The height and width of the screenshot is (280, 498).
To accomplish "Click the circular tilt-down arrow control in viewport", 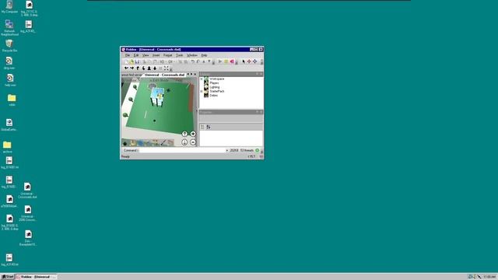I will pos(184,142).
